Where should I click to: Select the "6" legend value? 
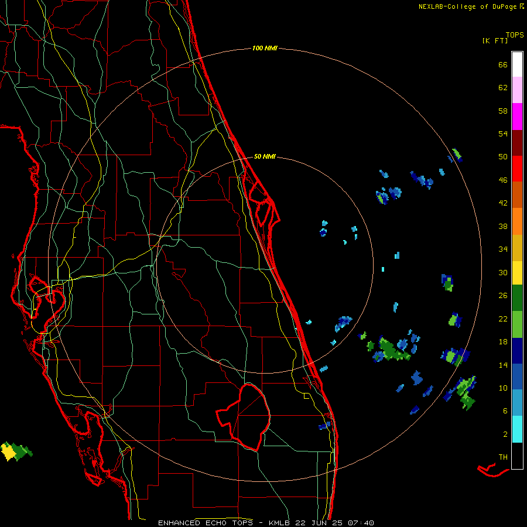505,411
